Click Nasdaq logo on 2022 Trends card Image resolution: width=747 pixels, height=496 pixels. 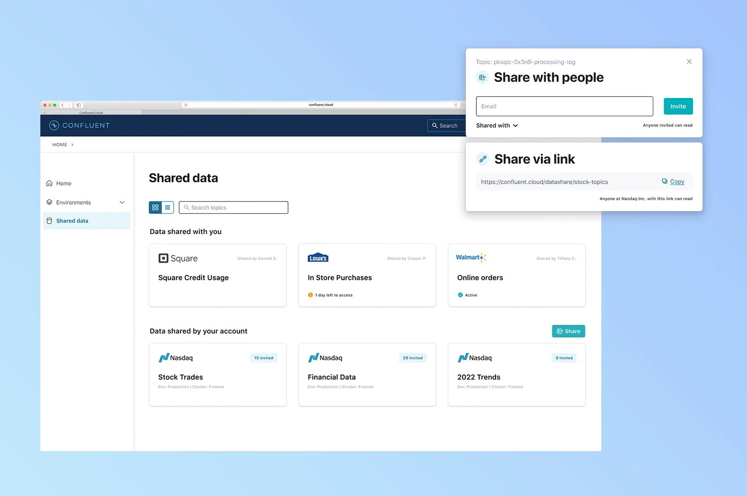tap(474, 358)
